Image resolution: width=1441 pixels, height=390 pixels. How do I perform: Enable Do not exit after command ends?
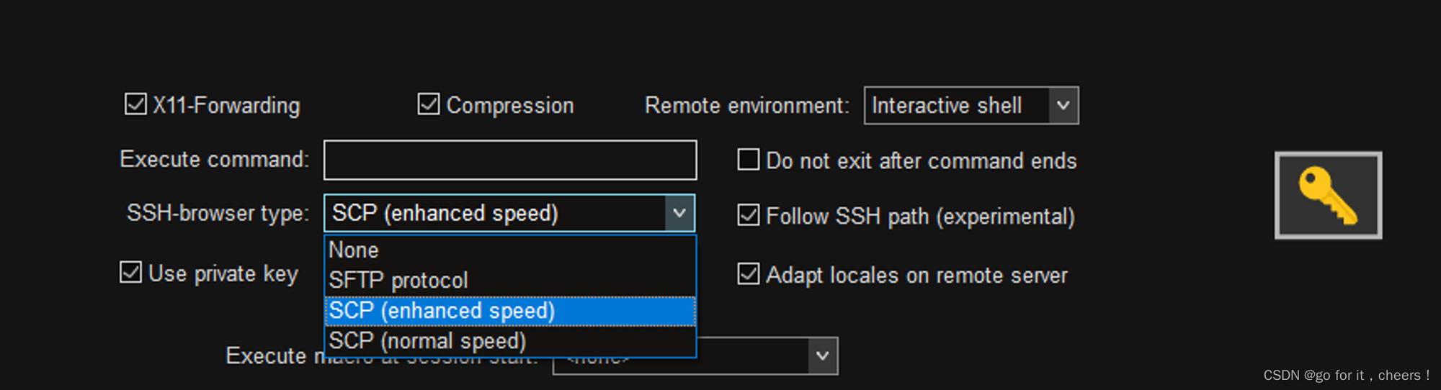(x=749, y=159)
